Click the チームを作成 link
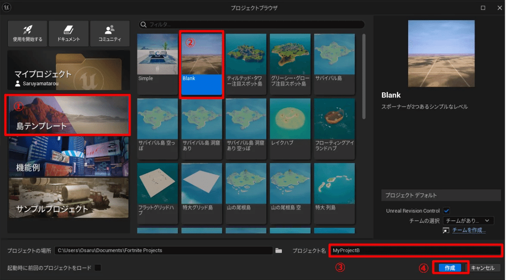 tap(469, 230)
